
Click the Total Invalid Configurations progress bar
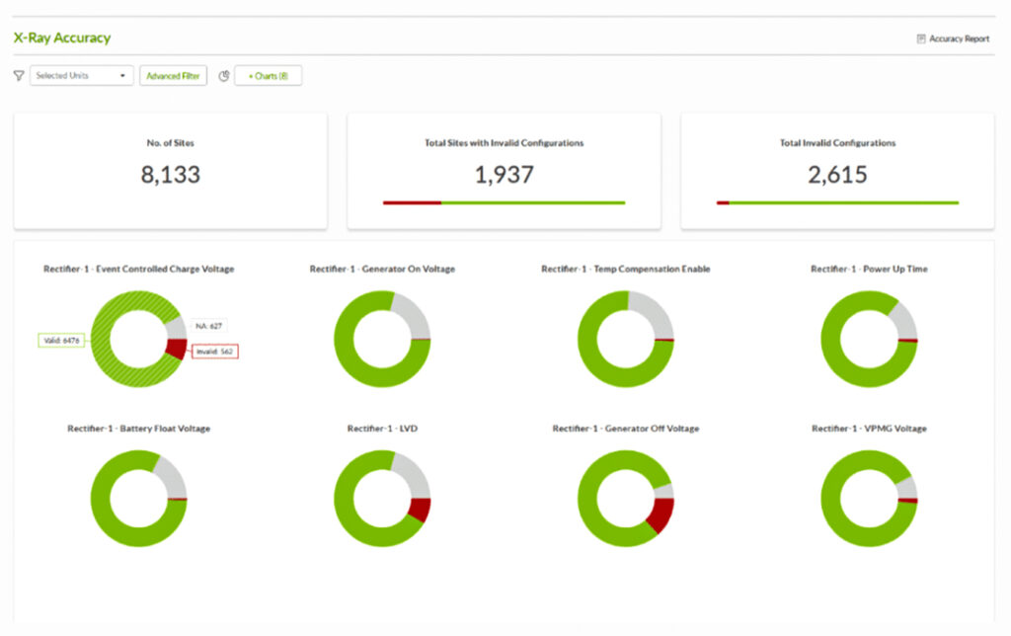click(837, 202)
